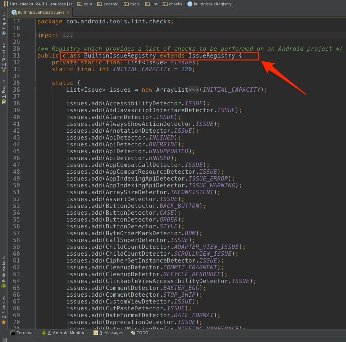Click the Terminal console icon
346x342 pixels.
[13, 333]
